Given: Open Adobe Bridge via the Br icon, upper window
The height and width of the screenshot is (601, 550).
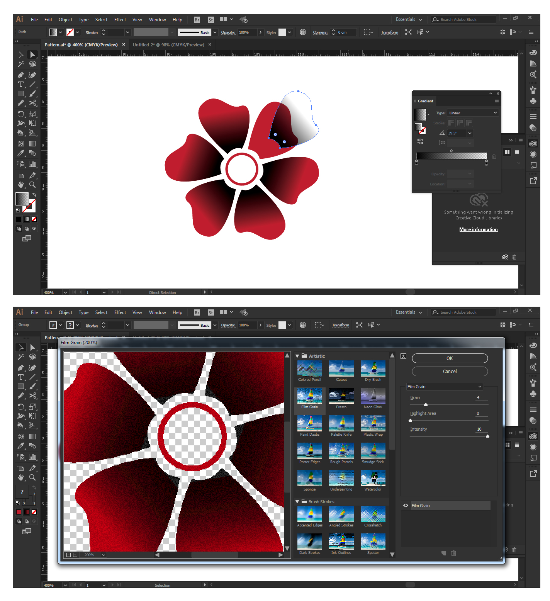Looking at the screenshot, I should pyautogui.click(x=197, y=20).
